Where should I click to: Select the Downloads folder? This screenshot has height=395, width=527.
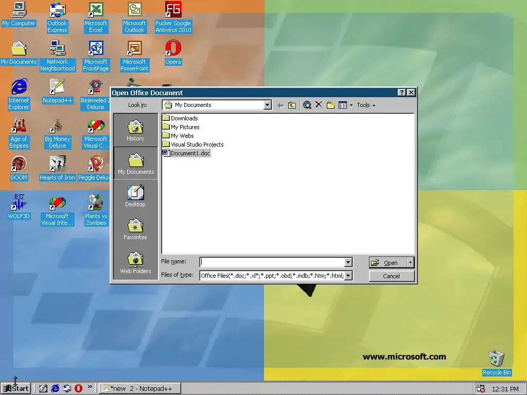(x=180, y=118)
